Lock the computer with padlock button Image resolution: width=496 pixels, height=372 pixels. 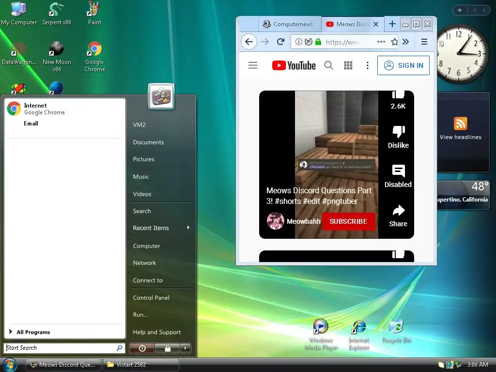click(x=167, y=348)
